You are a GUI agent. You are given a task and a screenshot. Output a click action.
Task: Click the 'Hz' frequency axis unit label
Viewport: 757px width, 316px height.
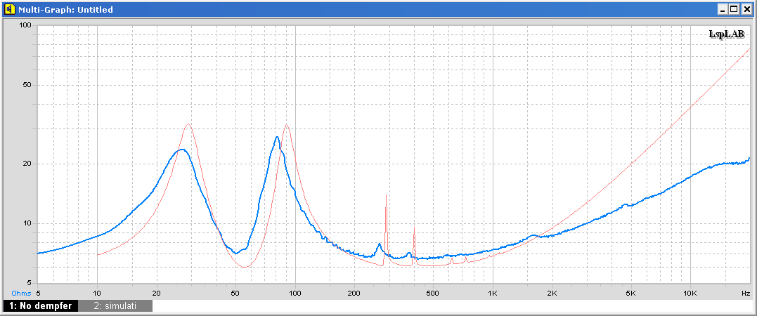[746, 294]
